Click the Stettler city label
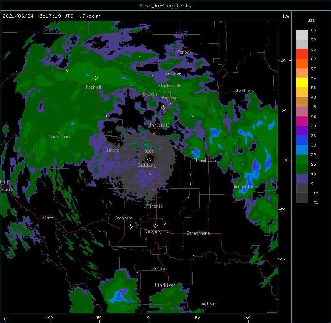331x323 pixels. [243, 91]
